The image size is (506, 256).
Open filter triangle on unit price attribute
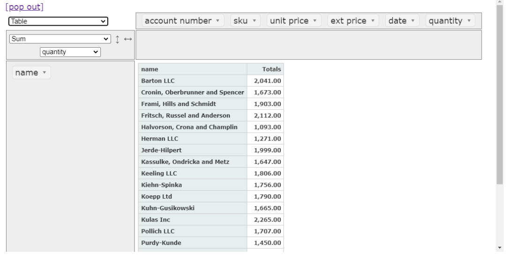315,21
